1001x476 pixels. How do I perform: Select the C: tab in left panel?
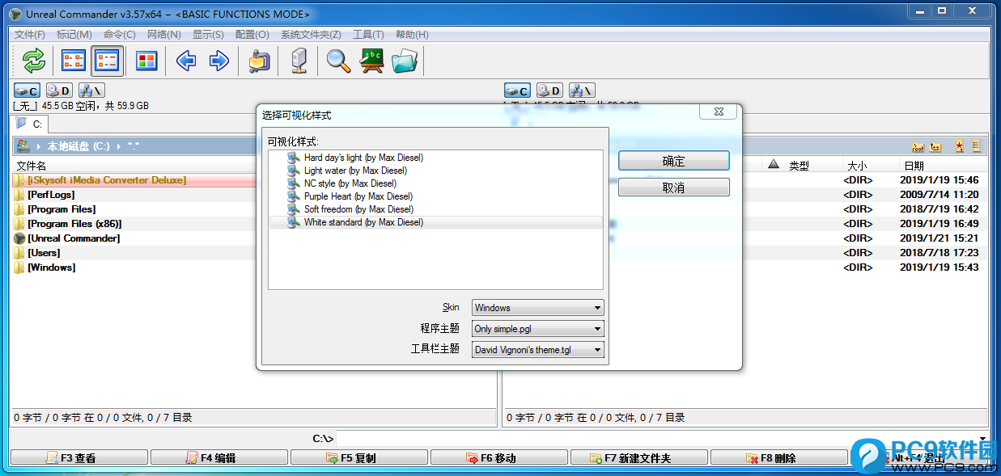(x=30, y=124)
